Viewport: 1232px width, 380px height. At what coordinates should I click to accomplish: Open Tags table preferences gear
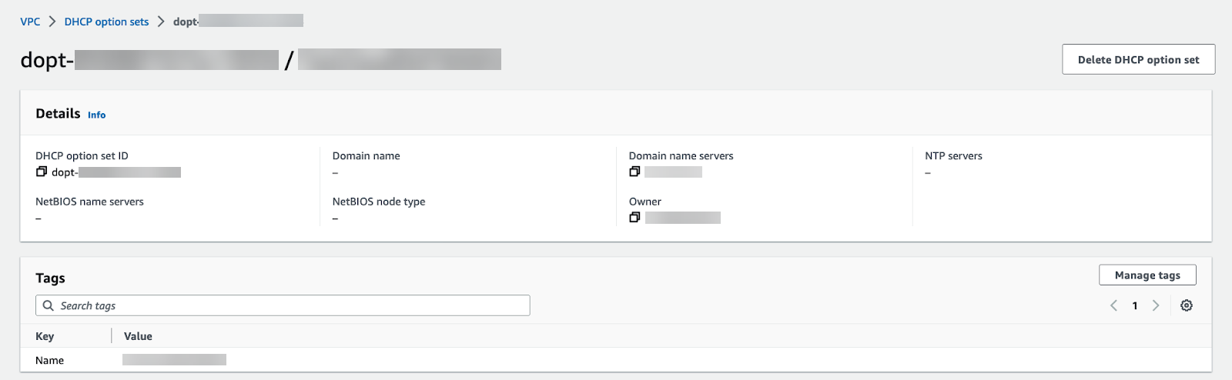(1187, 305)
